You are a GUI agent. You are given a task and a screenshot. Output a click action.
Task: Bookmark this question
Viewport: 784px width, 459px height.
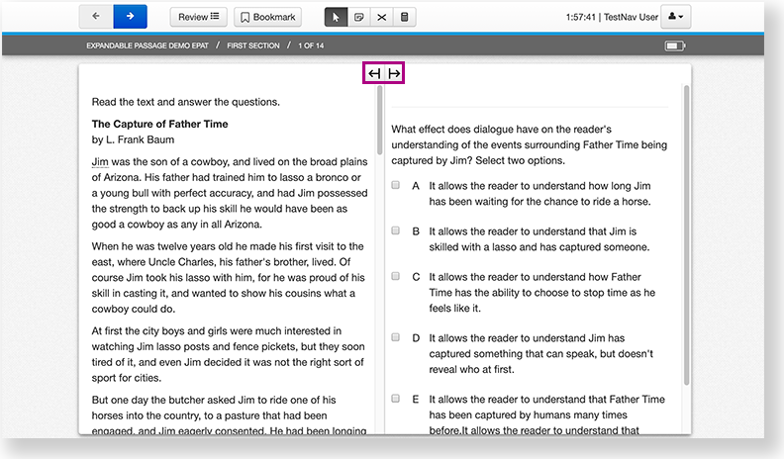point(267,17)
